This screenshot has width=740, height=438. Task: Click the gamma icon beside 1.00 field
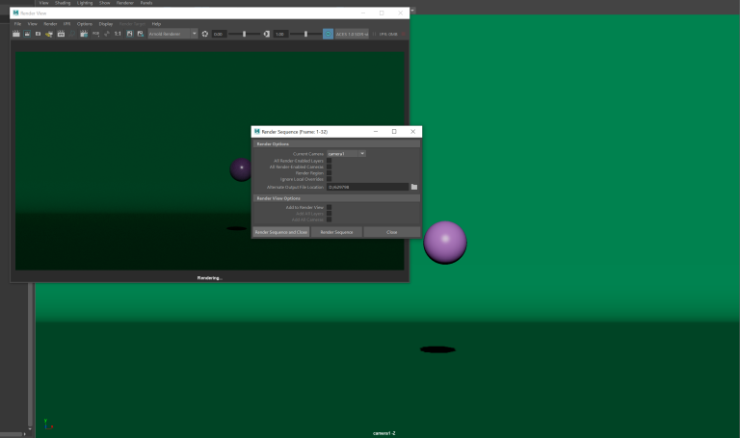(x=267, y=34)
